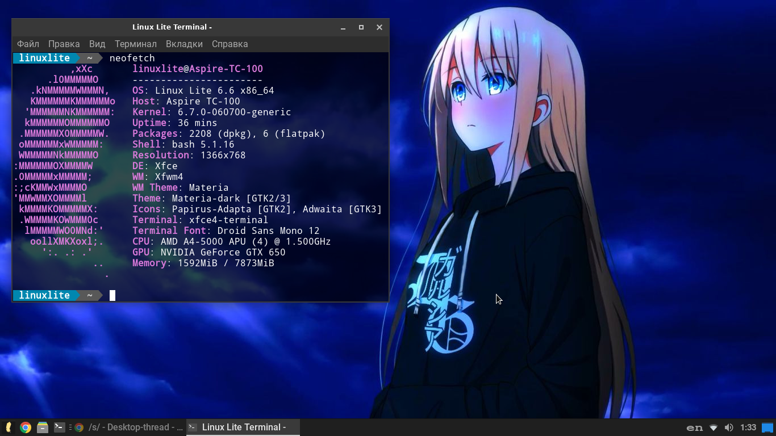Click the Linux Lite Terminal title bar
Viewport: 776px width, 436px height.
coord(172,27)
